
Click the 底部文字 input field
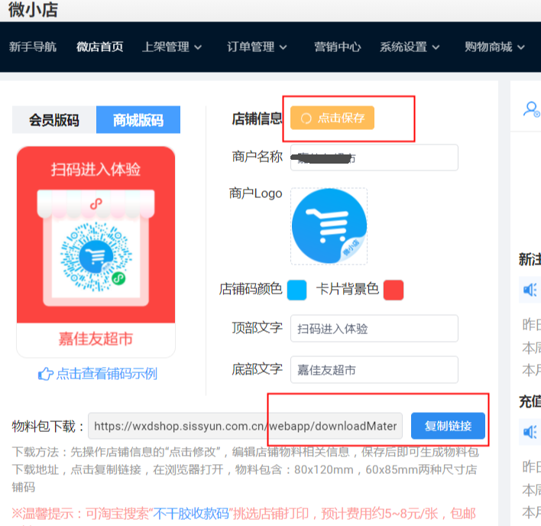point(374,369)
